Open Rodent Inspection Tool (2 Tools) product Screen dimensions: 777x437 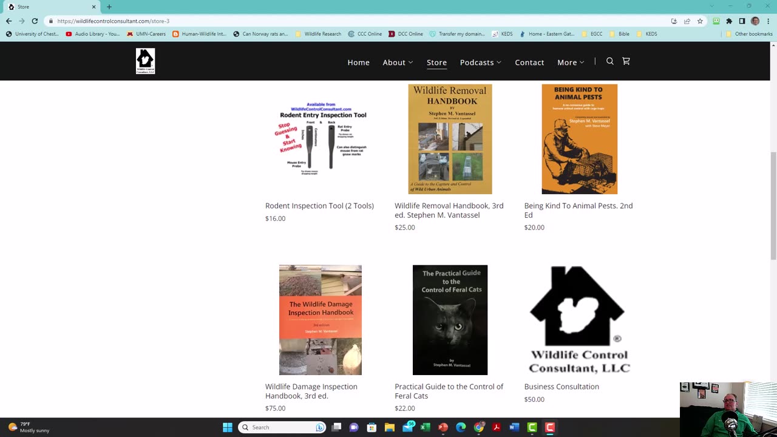pyautogui.click(x=319, y=206)
